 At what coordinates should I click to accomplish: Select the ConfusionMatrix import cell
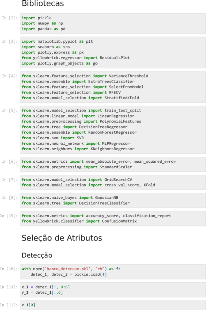pyautogui.click(x=113, y=218)
